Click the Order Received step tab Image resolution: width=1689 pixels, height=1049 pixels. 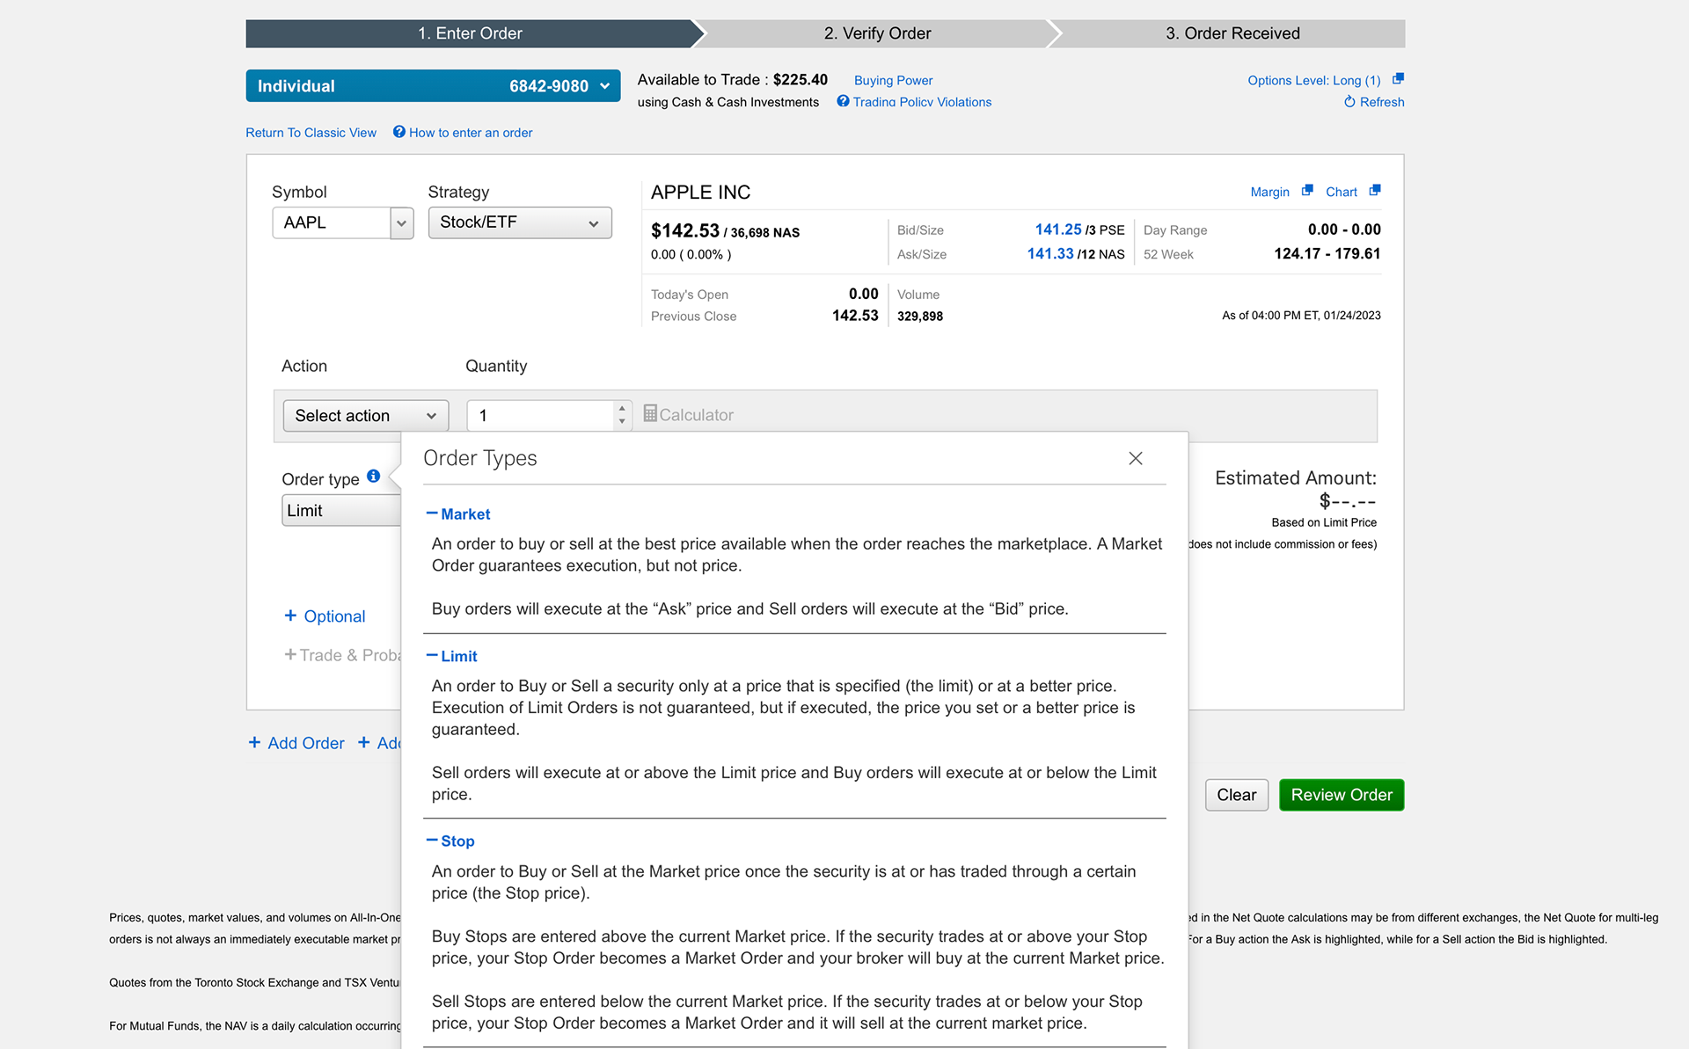pos(1232,33)
